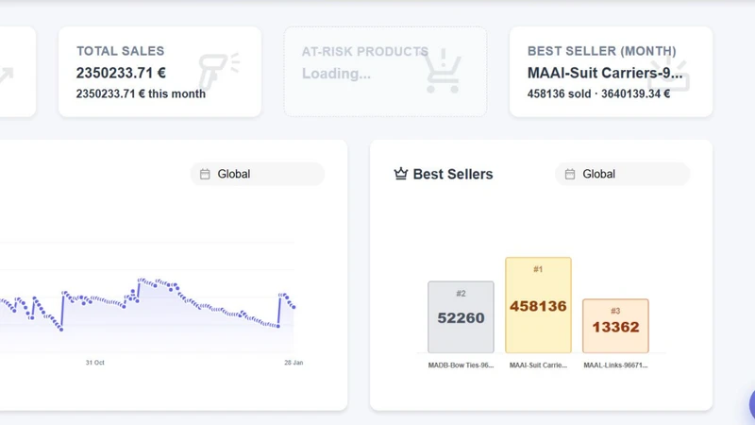The image size is (755, 425).
Task: Click the 31 Oct axis label
Action: (x=95, y=363)
